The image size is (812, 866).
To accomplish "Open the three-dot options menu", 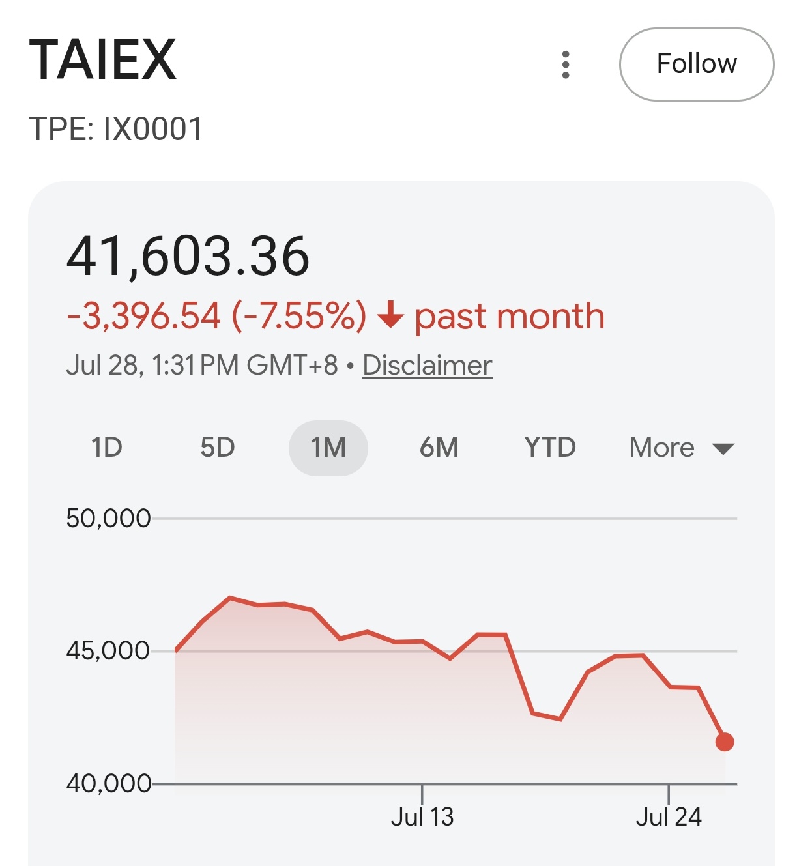I will point(566,65).
